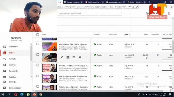The width and height of the screenshot is (174, 97).
Task: Check How to Delete Adsense Account checkbox
Action: 38,76
